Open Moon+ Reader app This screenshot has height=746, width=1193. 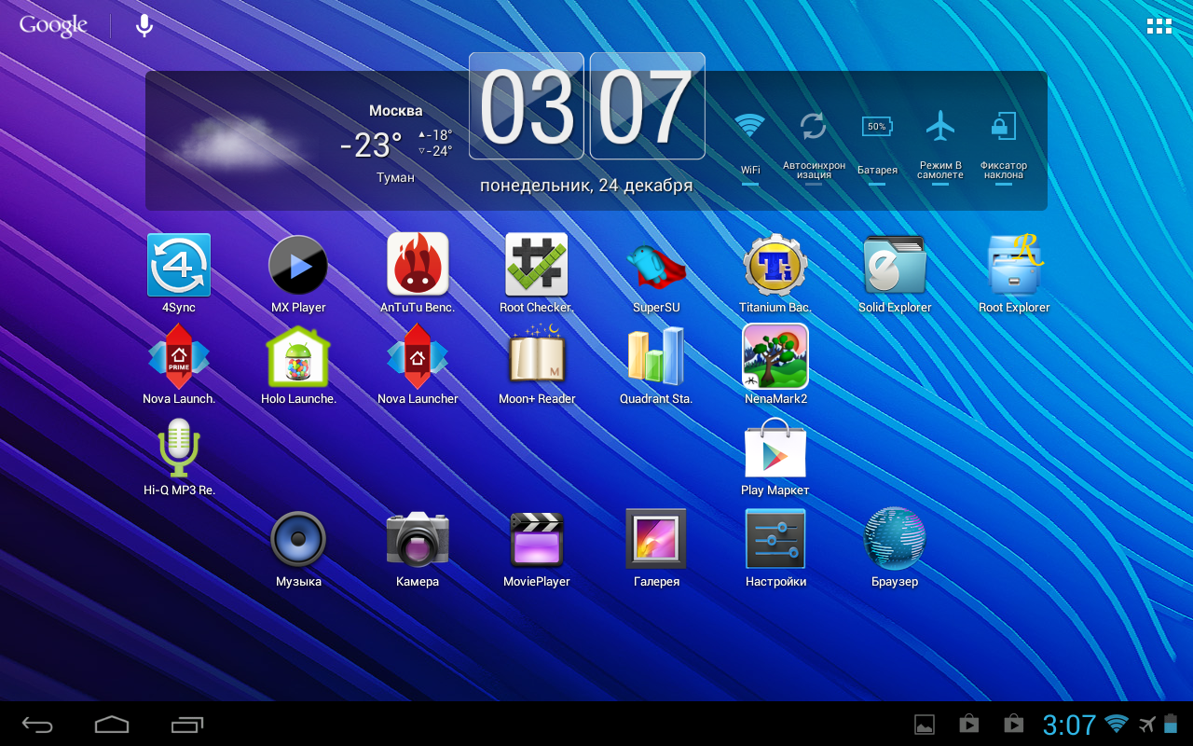(x=537, y=354)
